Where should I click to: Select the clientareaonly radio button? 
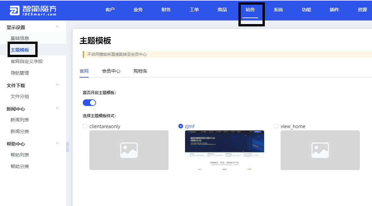(x=85, y=126)
